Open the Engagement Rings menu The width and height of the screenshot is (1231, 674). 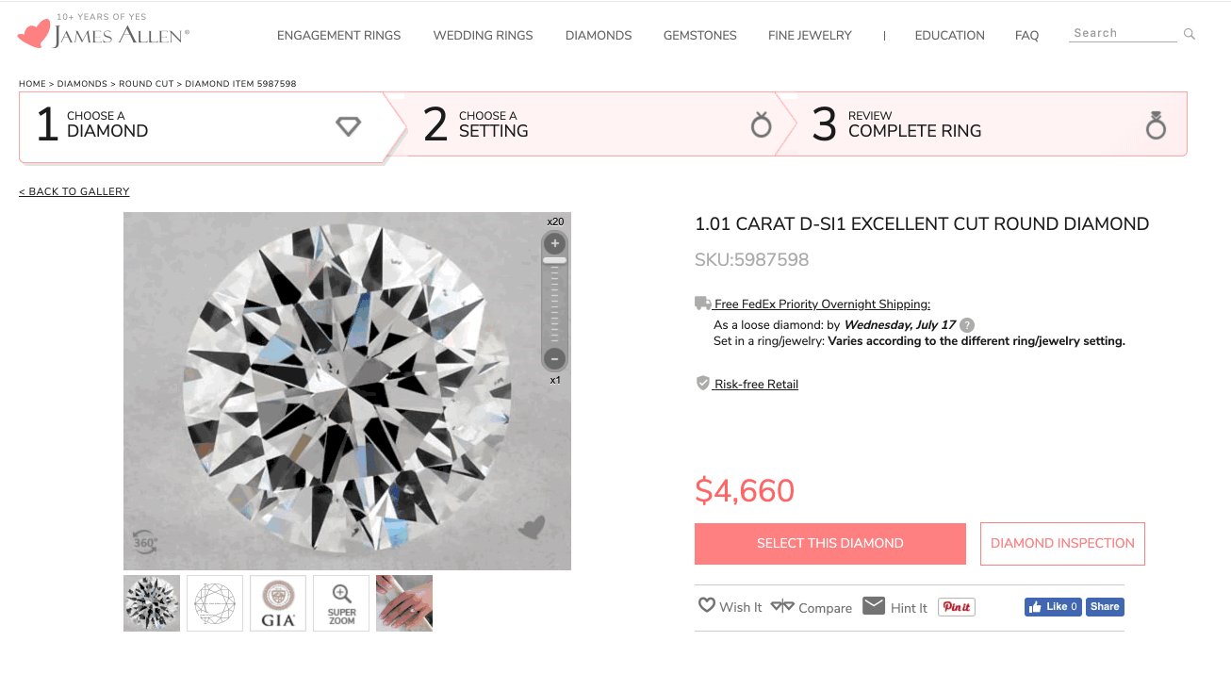pyautogui.click(x=338, y=35)
